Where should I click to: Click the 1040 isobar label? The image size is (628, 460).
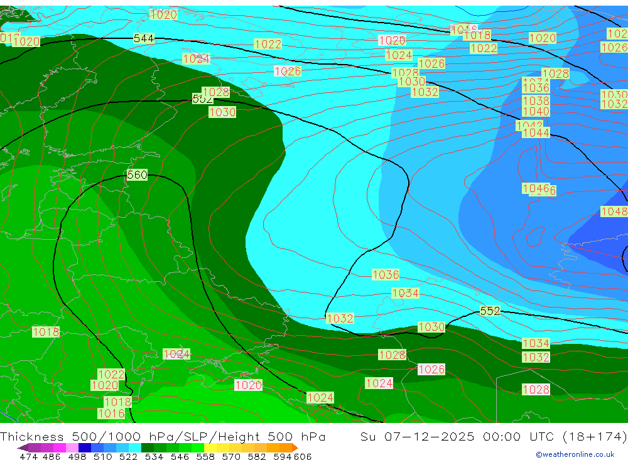[x=536, y=111]
